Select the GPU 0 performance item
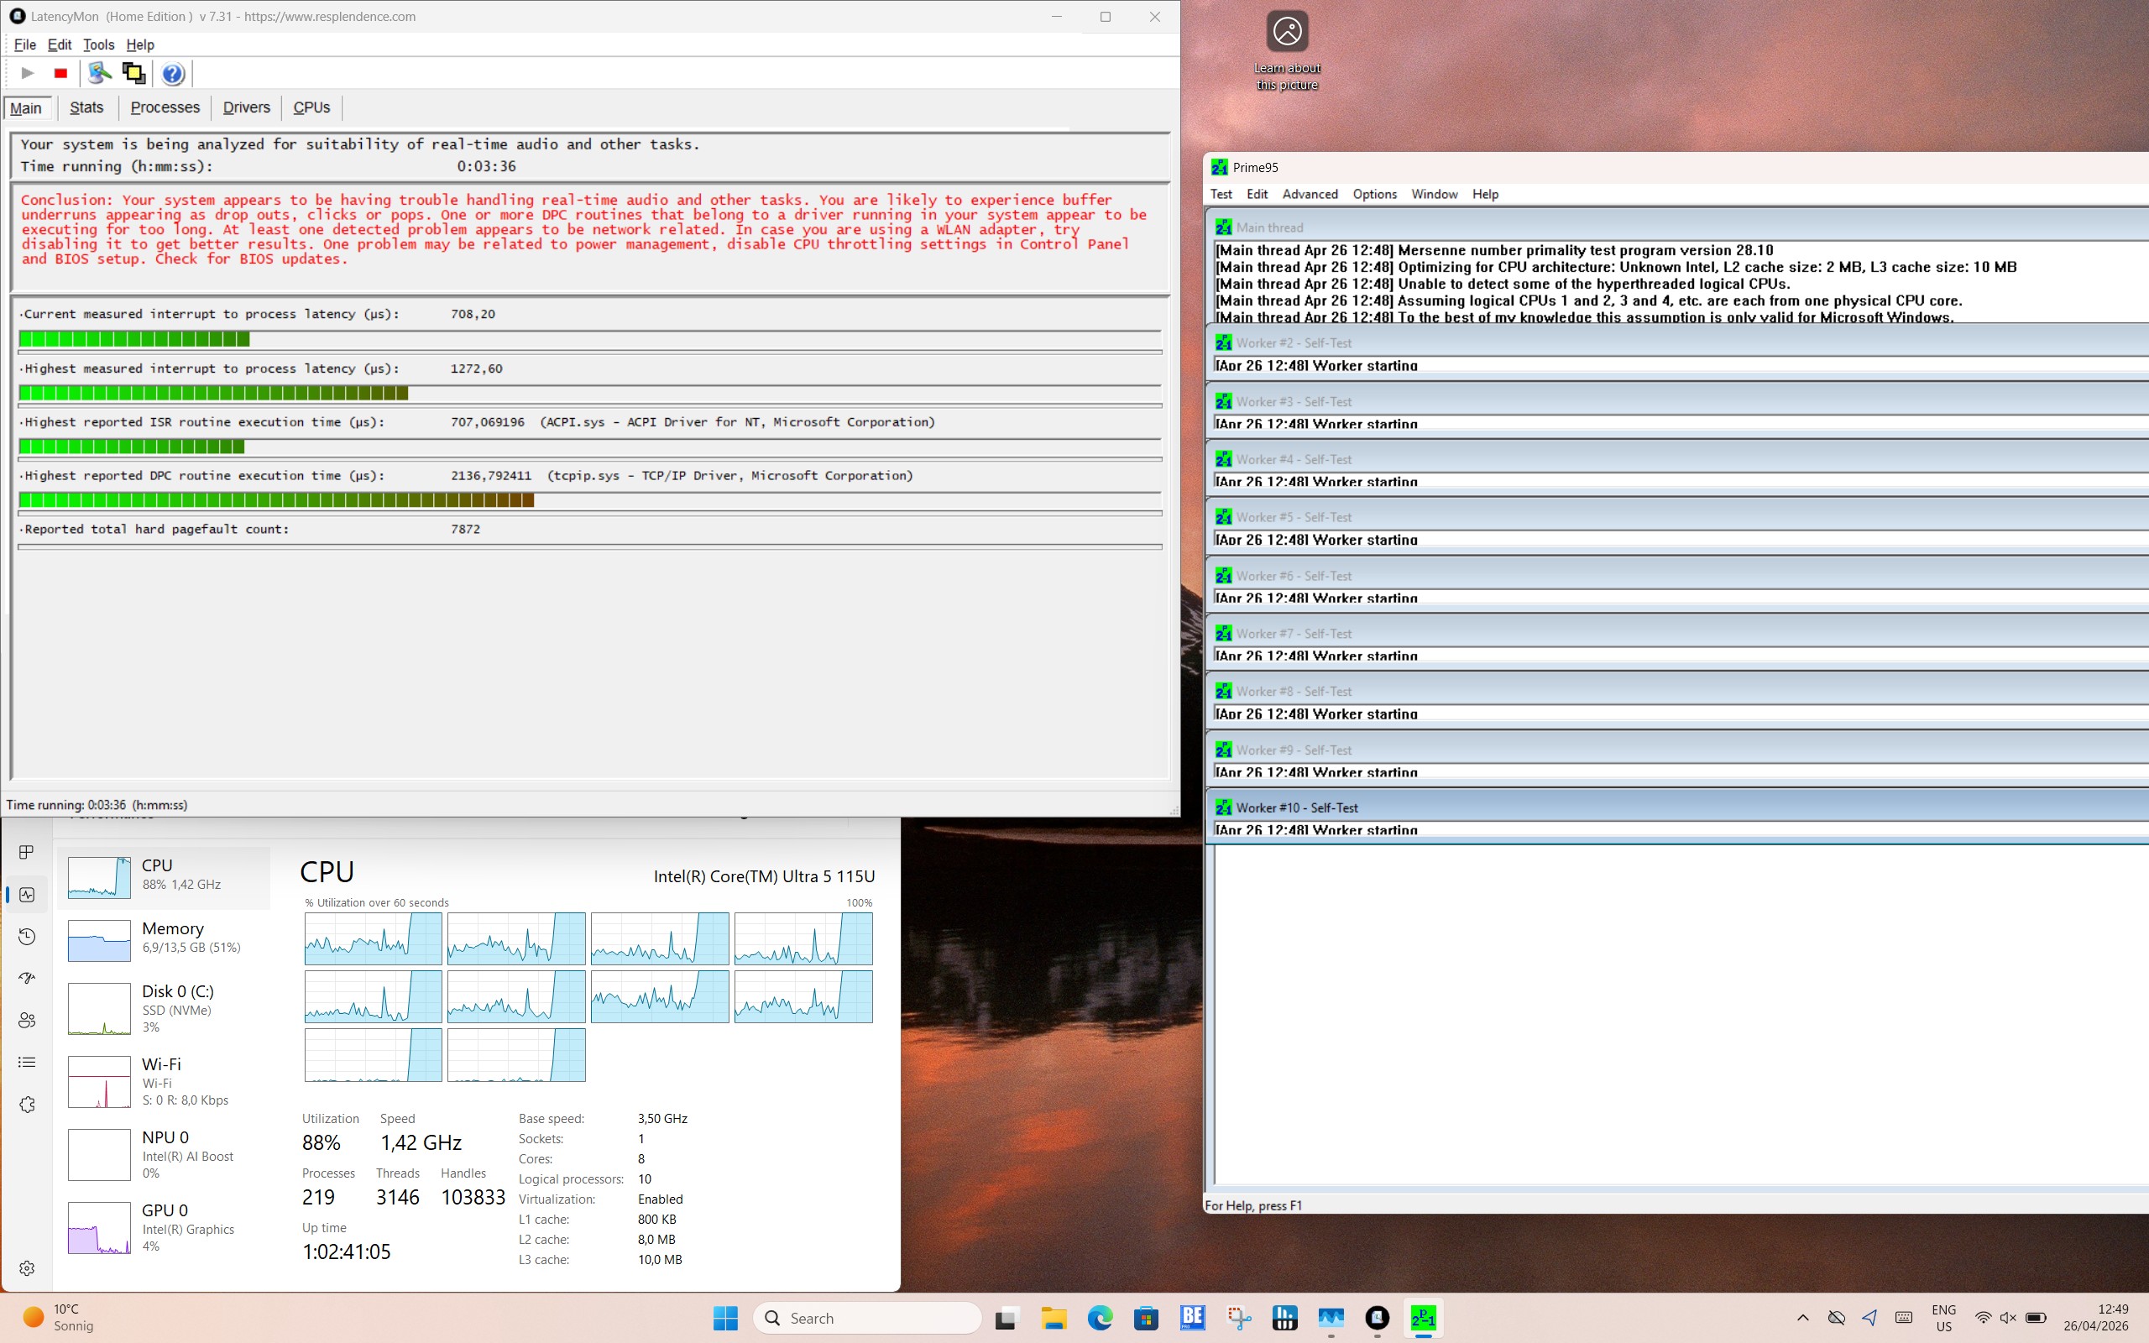2149x1343 pixels. (164, 1226)
